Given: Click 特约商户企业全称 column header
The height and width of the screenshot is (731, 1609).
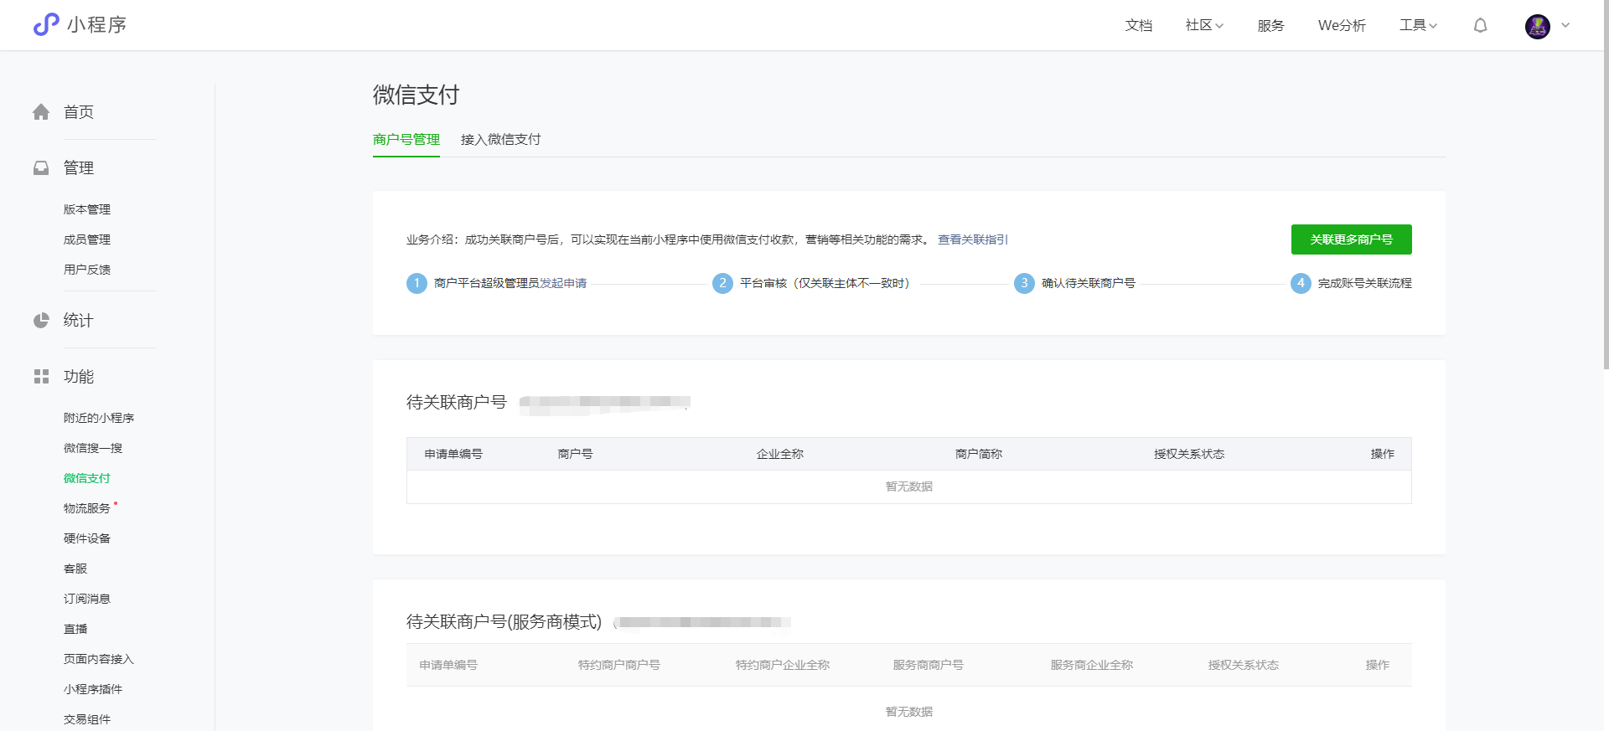Looking at the screenshot, I should 783,665.
